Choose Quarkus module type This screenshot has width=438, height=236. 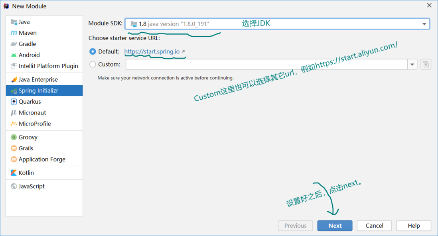point(44,102)
